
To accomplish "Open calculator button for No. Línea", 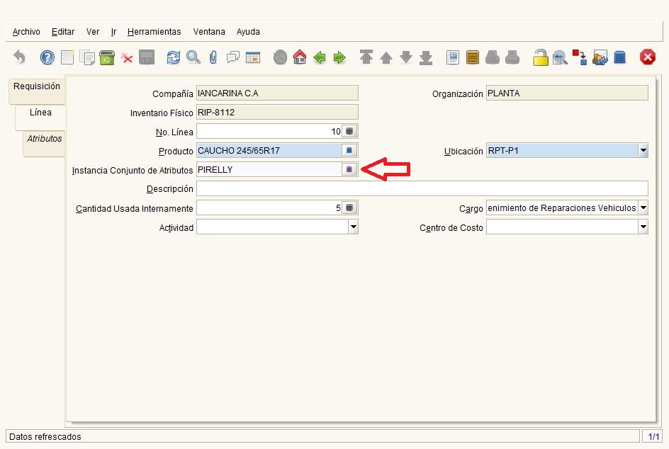I will tap(350, 131).
